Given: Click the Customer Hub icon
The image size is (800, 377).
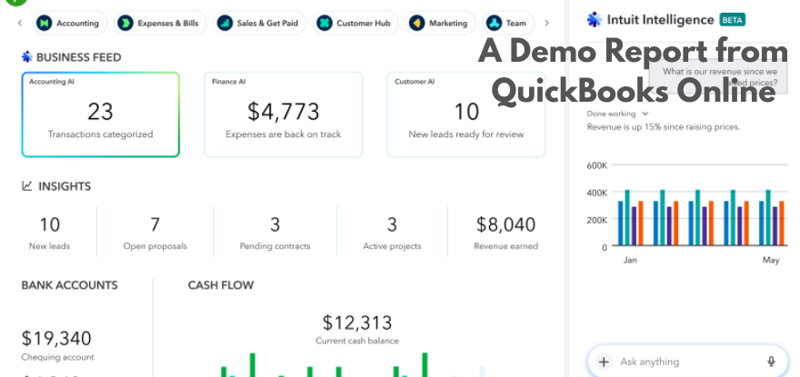Looking at the screenshot, I should [325, 23].
